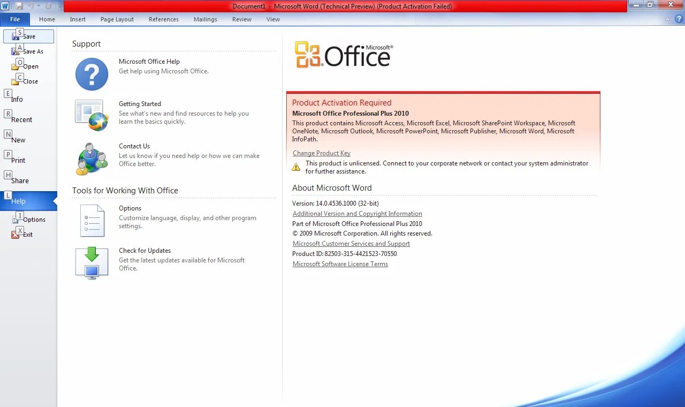Open Microsoft Software License Terms link
Screen dimensions: 685x407
(x=340, y=264)
